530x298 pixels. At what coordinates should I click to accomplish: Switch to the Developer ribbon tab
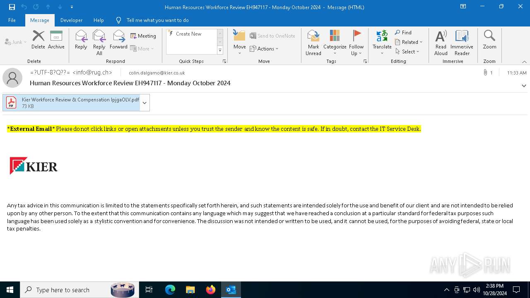71,20
